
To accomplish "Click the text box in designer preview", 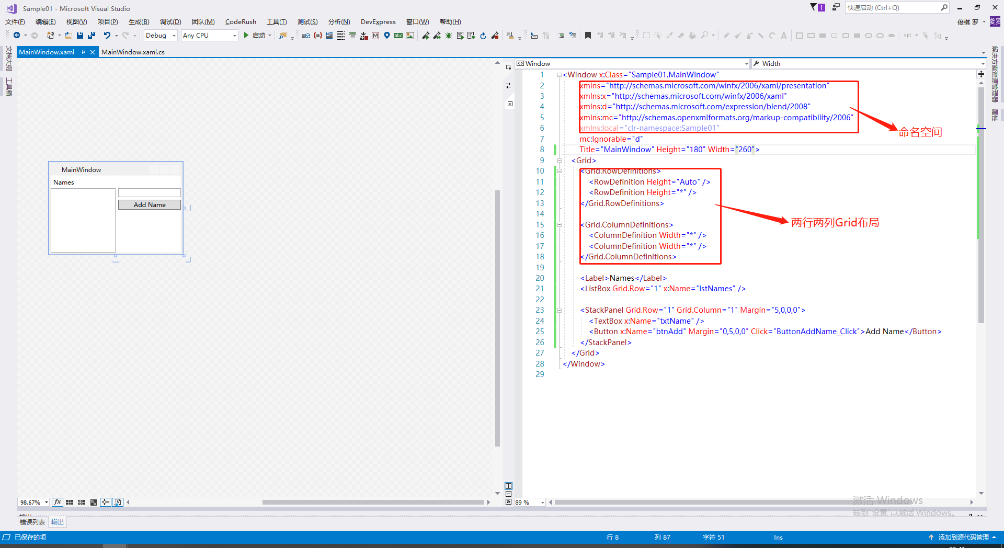I will [x=150, y=193].
